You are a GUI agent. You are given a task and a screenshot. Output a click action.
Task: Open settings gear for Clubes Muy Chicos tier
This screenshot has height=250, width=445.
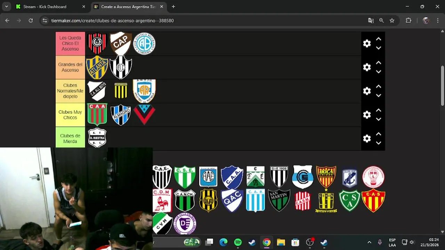pos(367,115)
